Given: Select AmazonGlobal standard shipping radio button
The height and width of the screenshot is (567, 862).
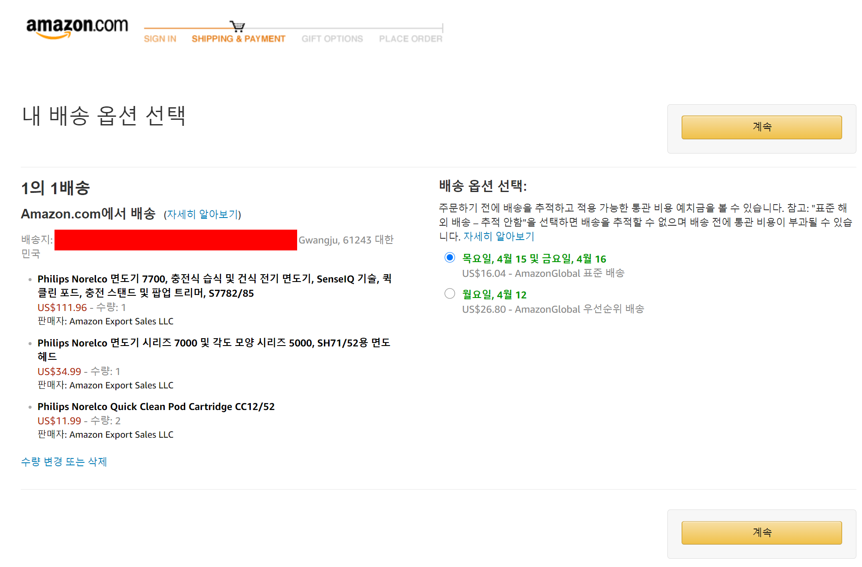Looking at the screenshot, I should [x=450, y=258].
